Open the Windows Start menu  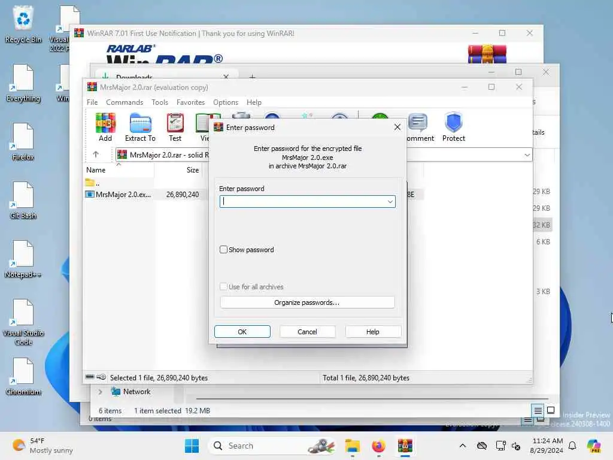point(192,446)
